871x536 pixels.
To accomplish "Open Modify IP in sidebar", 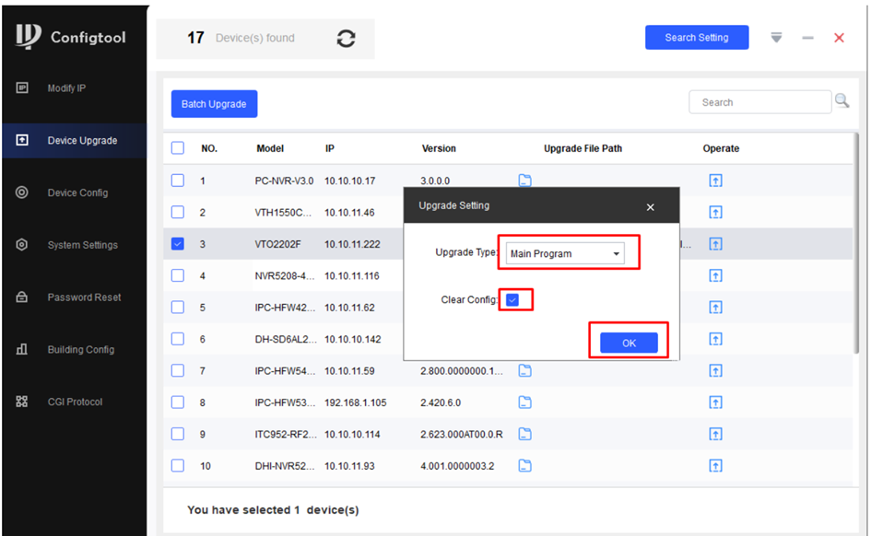I will 66,88.
